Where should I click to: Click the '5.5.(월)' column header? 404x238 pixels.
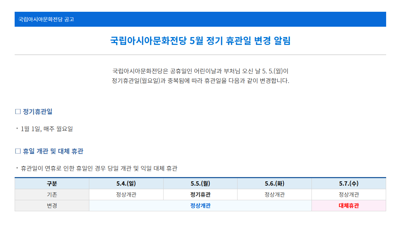tap(200, 183)
